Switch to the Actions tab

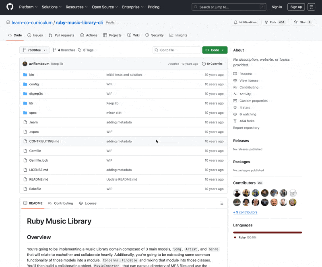pos(89,35)
